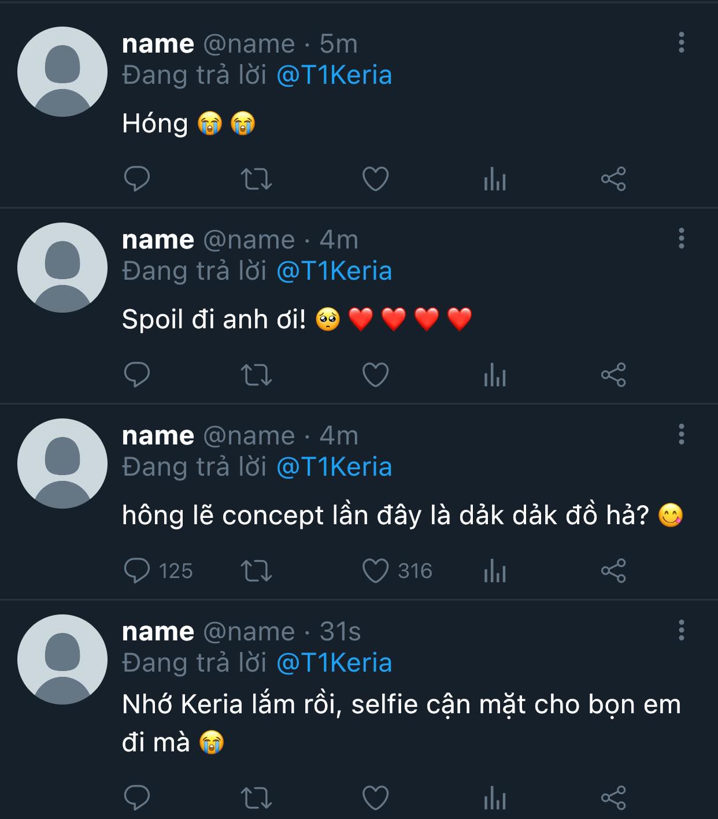Screen dimensions: 718x819
Task: Open more options on "Spoil đi anh ơi!" tweet
Action: [x=682, y=238]
